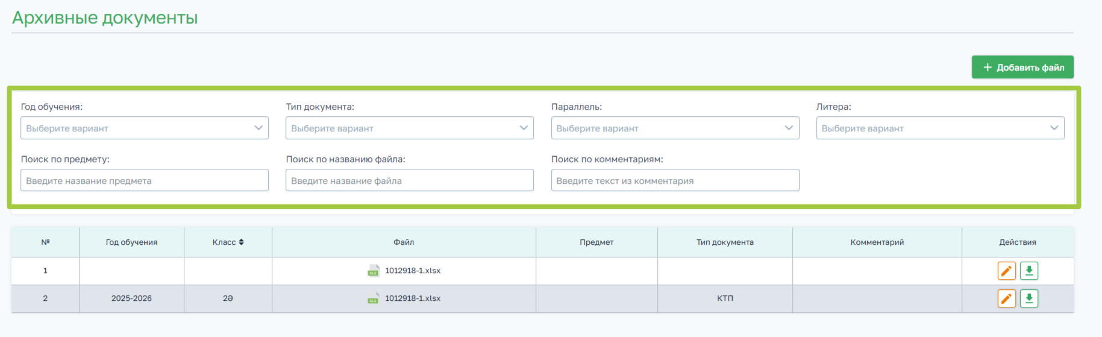Image resolution: width=1102 pixels, height=337 pixels.
Task: Click the Поиск по комментариям input field
Action: [675, 180]
